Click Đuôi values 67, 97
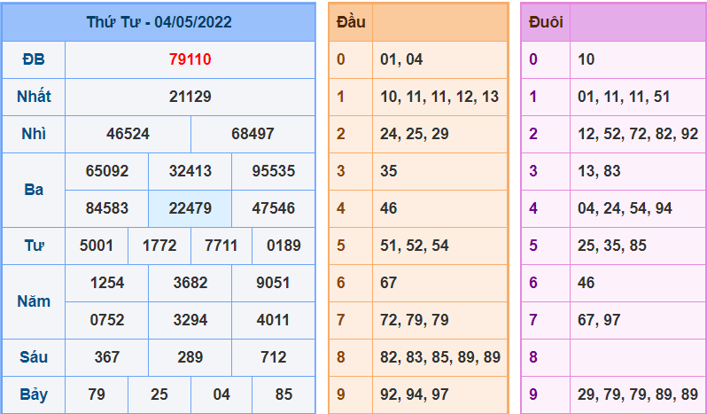Screen dimensions: 707x414 (x=599, y=320)
